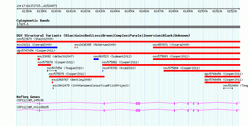Select the 61500k ruler tick label

point(203,11)
